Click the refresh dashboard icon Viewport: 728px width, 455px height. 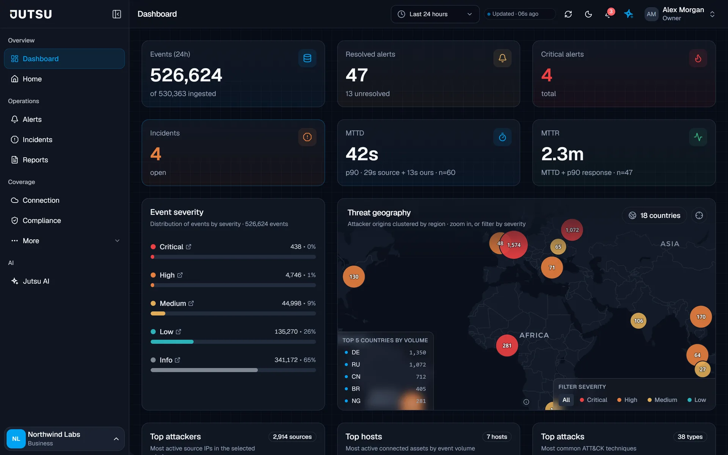568,14
